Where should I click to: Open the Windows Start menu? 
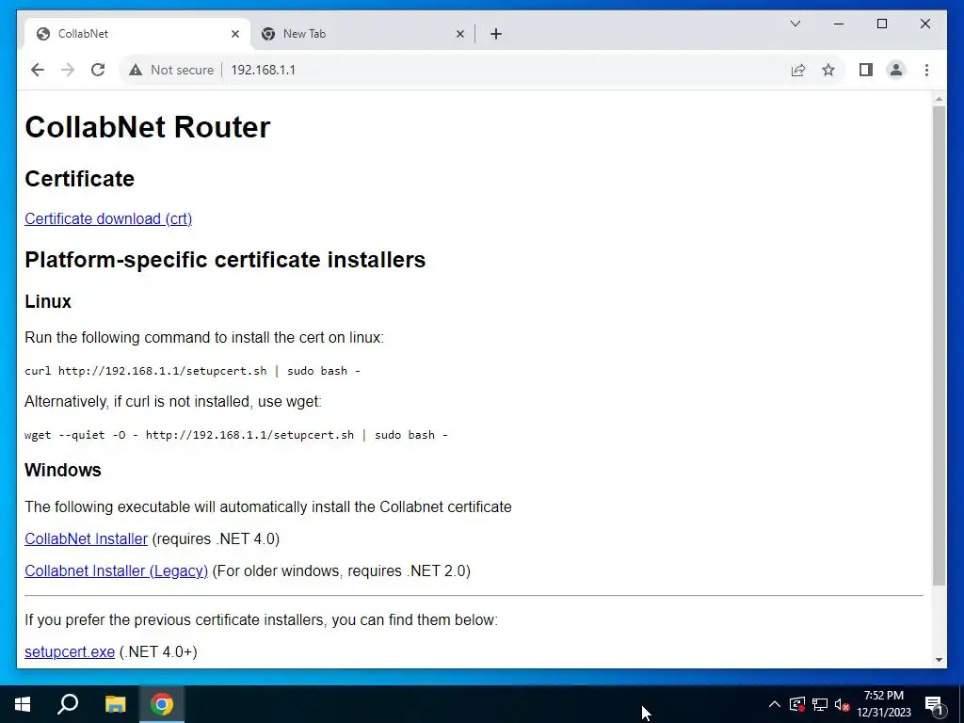(x=23, y=704)
